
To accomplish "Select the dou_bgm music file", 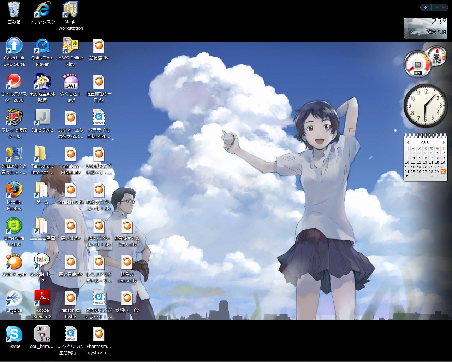I will (42, 337).
